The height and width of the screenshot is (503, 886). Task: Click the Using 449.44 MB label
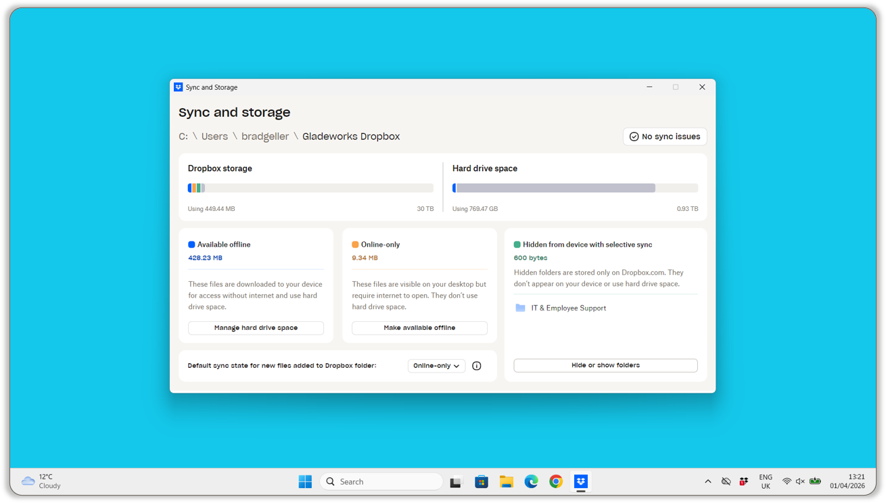point(211,209)
